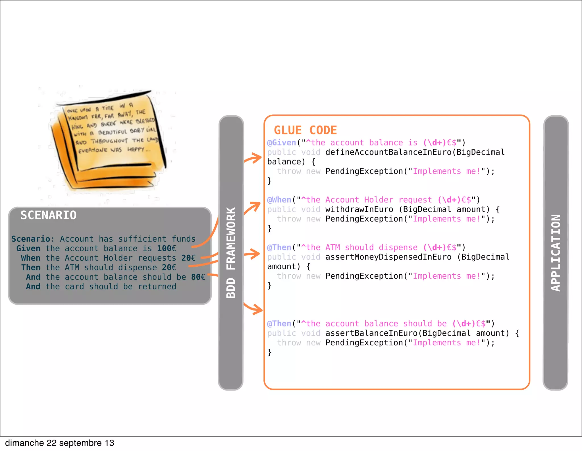Screen dimensions: 582x451
Task: Click the 'dimanche 22 septembre 13' date footer
Action: point(60,443)
